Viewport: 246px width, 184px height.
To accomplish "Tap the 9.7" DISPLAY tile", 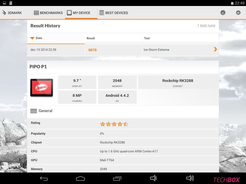I will tap(77, 82).
